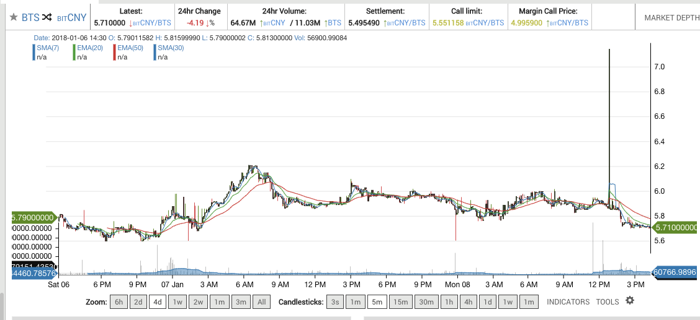Viewport: 700px width, 320px height.
Task: Zoom the chart to the 3m range
Action: pyautogui.click(x=241, y=302)
